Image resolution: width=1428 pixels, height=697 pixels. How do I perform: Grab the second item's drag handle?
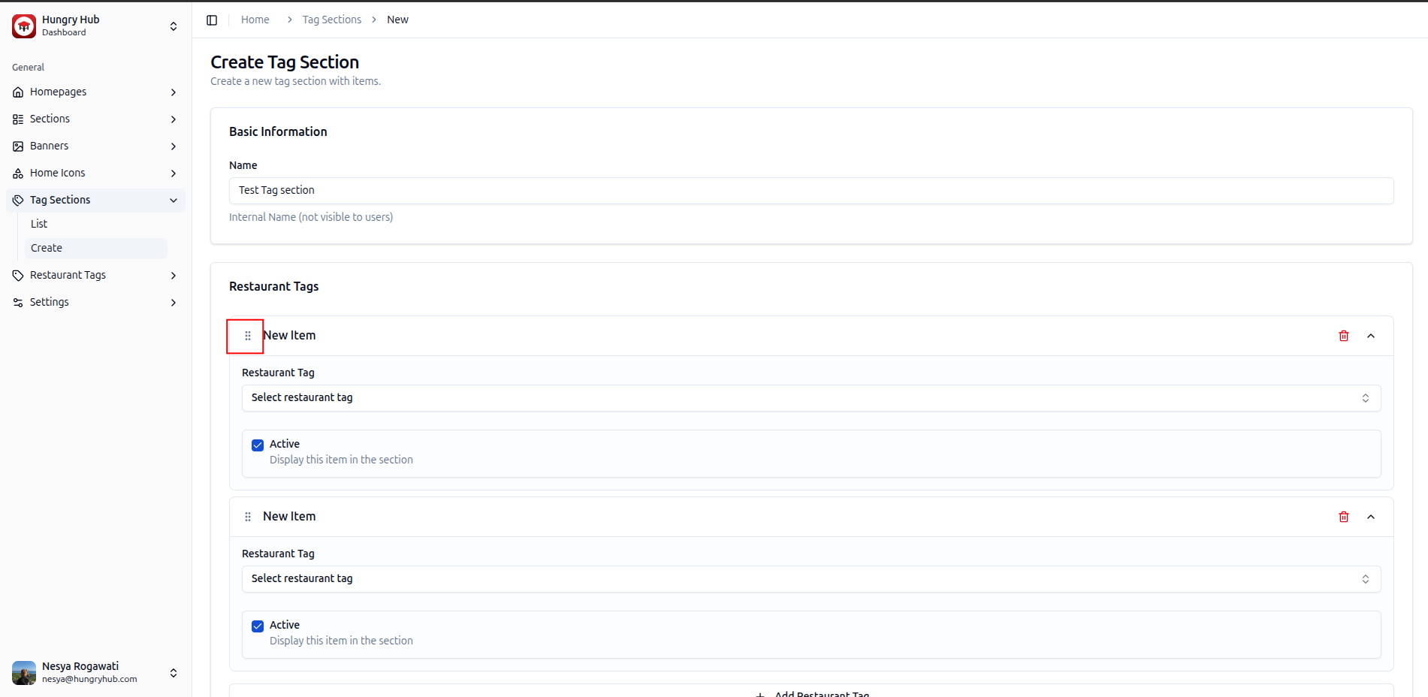(247, 517)
